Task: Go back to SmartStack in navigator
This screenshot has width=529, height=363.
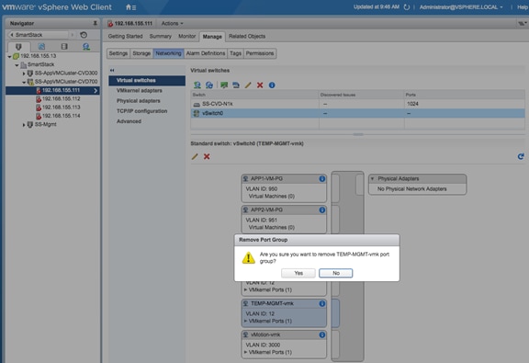Action: coord(39,35)
